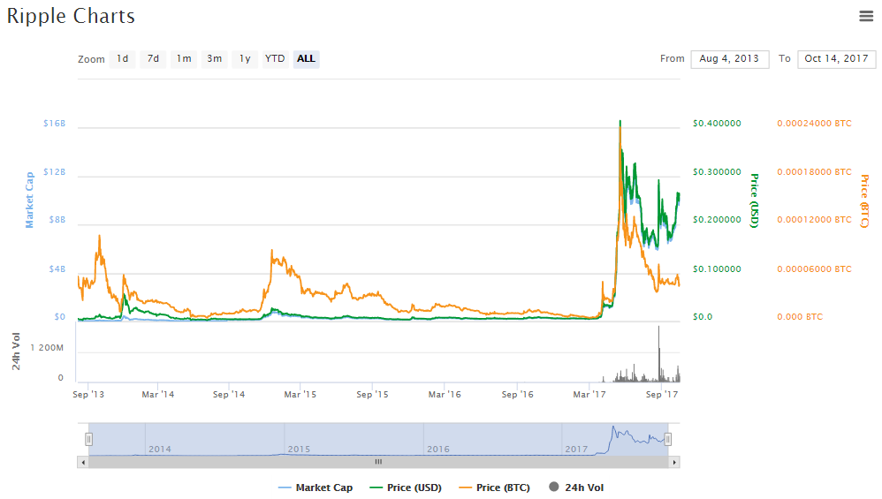Click the Sep '15 date axis label
The image size is (882, 499).
(x=372, y=395)
